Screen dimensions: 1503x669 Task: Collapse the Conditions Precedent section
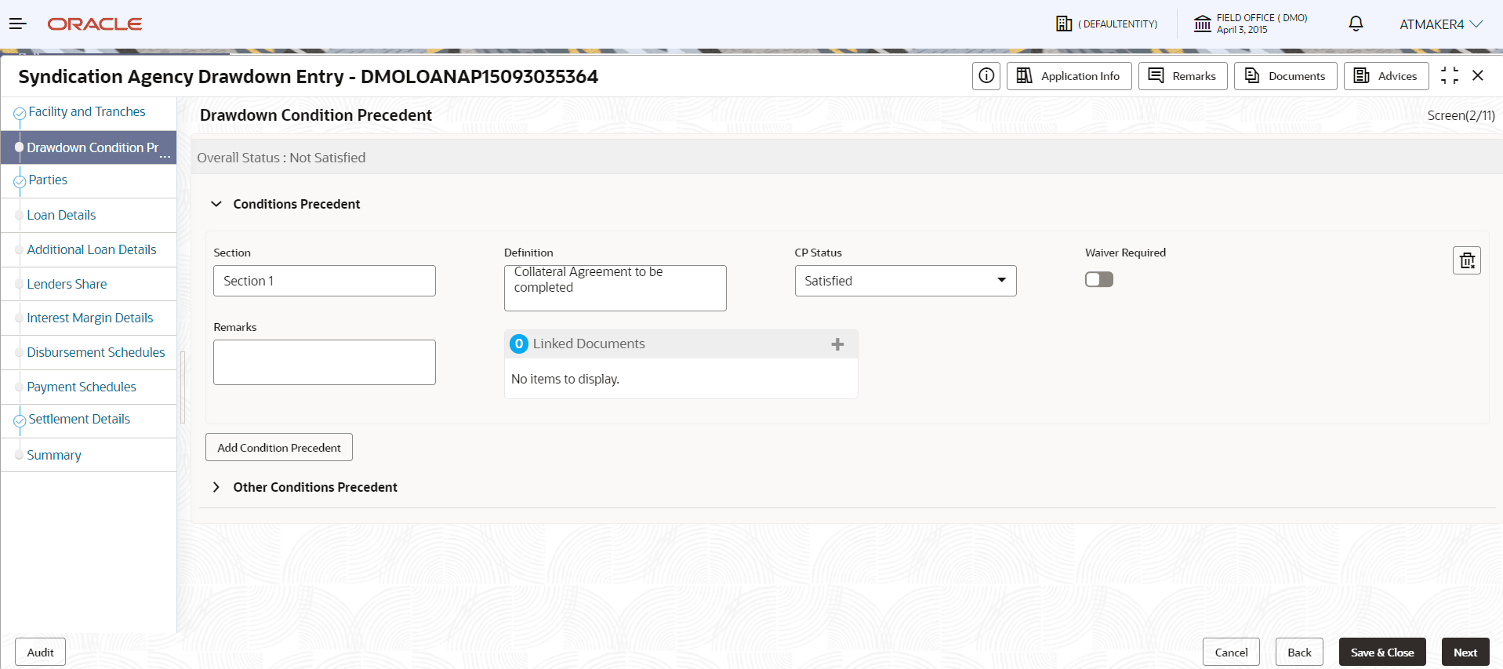pyautogui.click(x=216, y=204)
